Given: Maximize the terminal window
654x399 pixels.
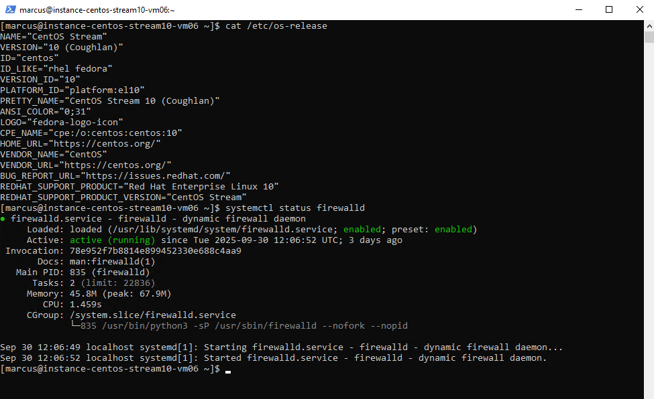Looking at the screenshot, I should (x=609, y=9).
